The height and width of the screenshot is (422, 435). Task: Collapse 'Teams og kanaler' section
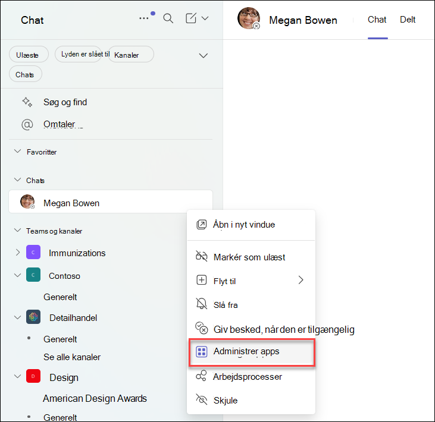[17, 231]
